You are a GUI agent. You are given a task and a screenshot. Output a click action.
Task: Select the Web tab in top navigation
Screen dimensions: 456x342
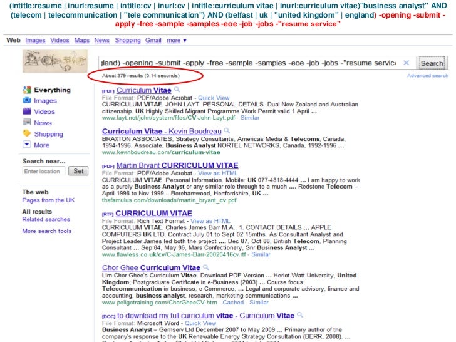[13, 40]
